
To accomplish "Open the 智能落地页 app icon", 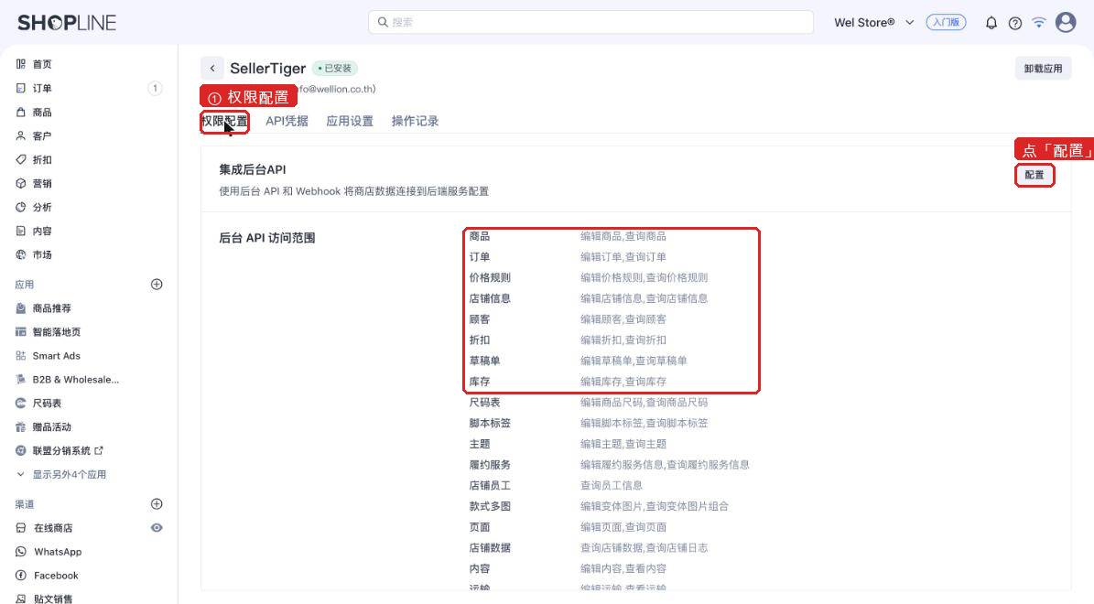I will [21, 332].
